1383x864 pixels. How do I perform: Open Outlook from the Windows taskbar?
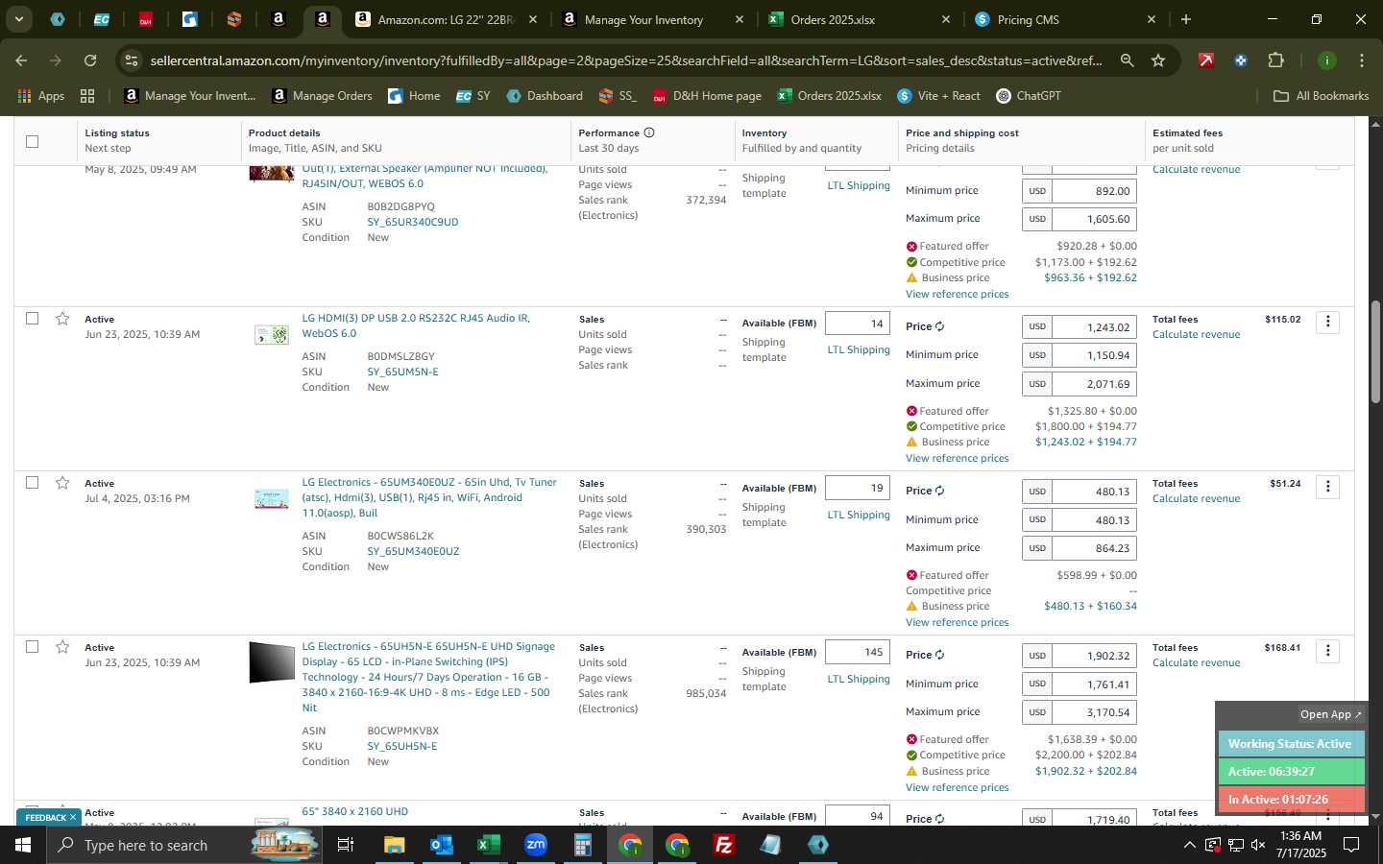(x=441, y=845)
